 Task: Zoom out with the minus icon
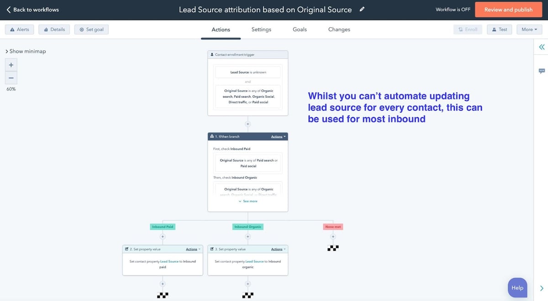11,77
